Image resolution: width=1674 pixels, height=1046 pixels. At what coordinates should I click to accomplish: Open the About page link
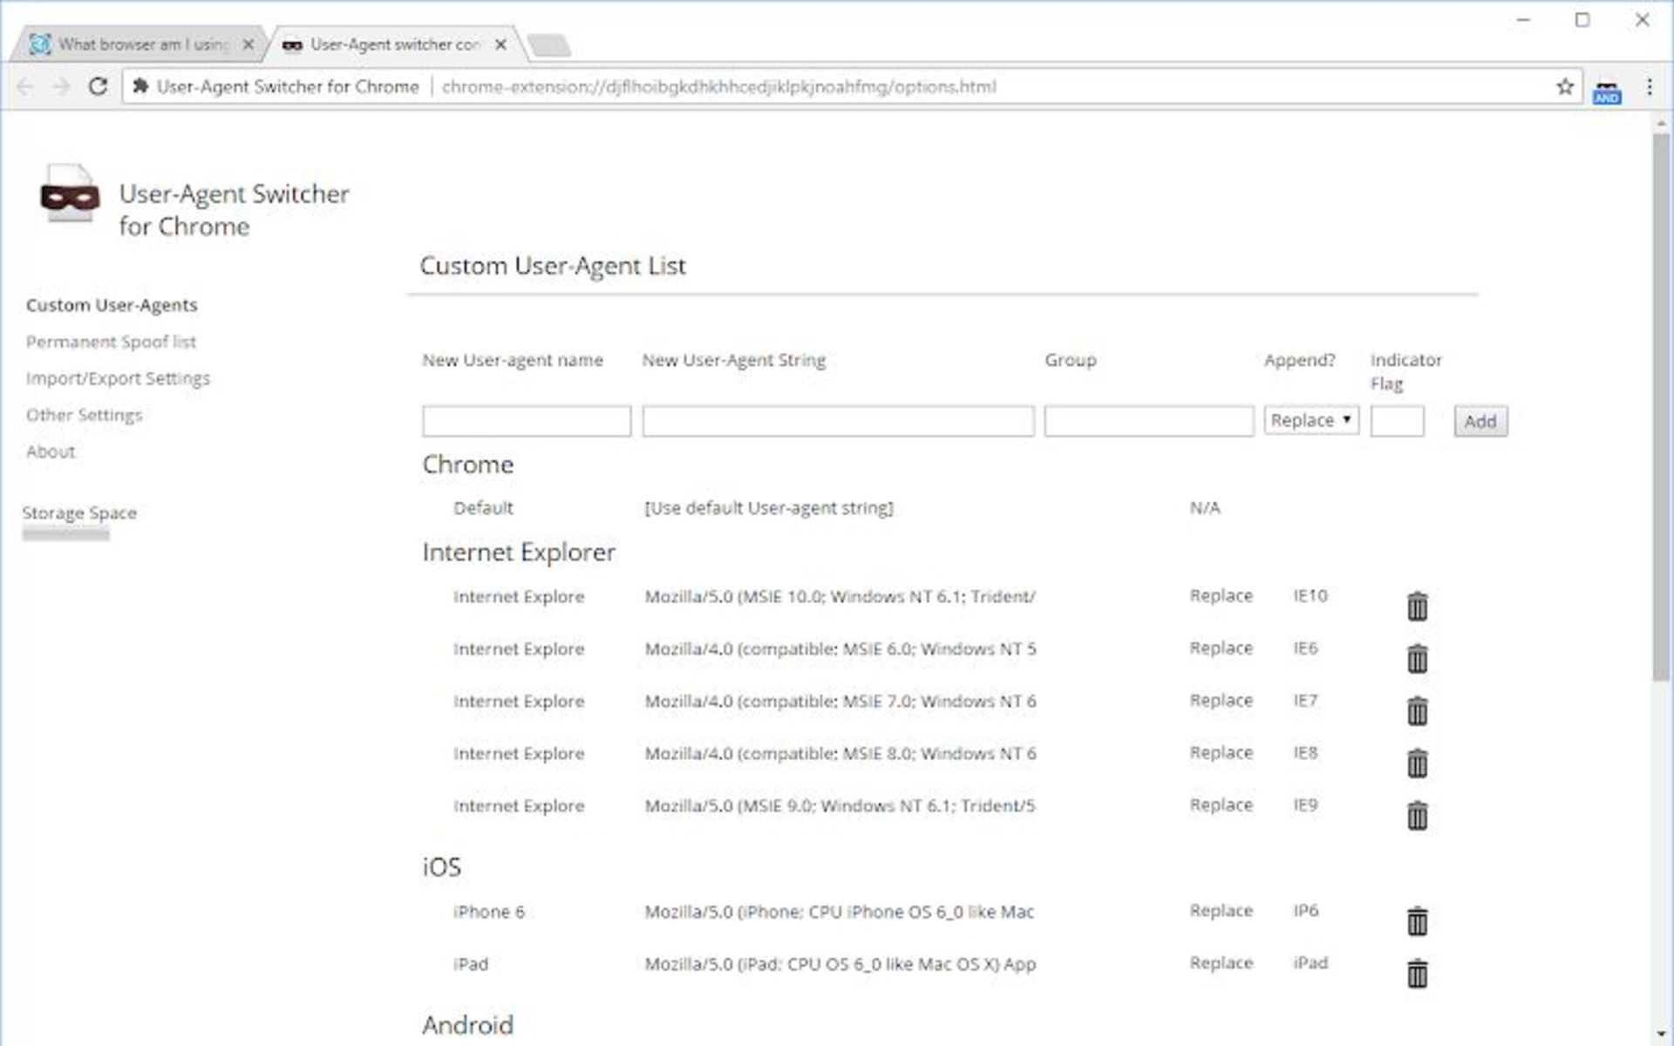click(51, 451)
